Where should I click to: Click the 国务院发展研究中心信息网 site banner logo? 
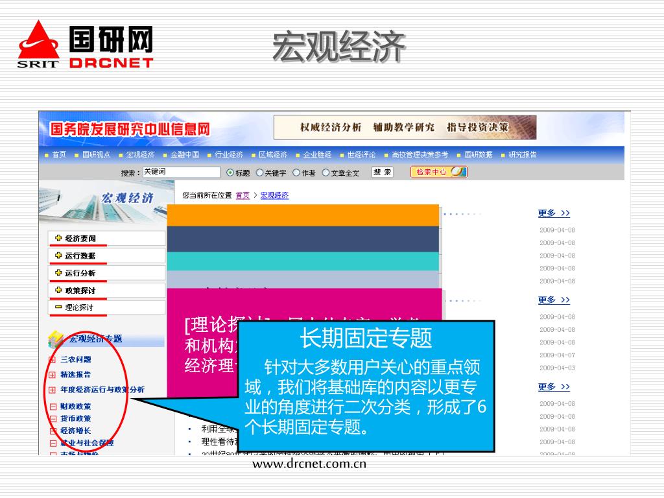point(130,129)
